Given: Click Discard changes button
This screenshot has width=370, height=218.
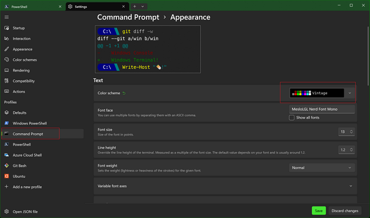Looking at the screenshot, I should tap(345, 211).
